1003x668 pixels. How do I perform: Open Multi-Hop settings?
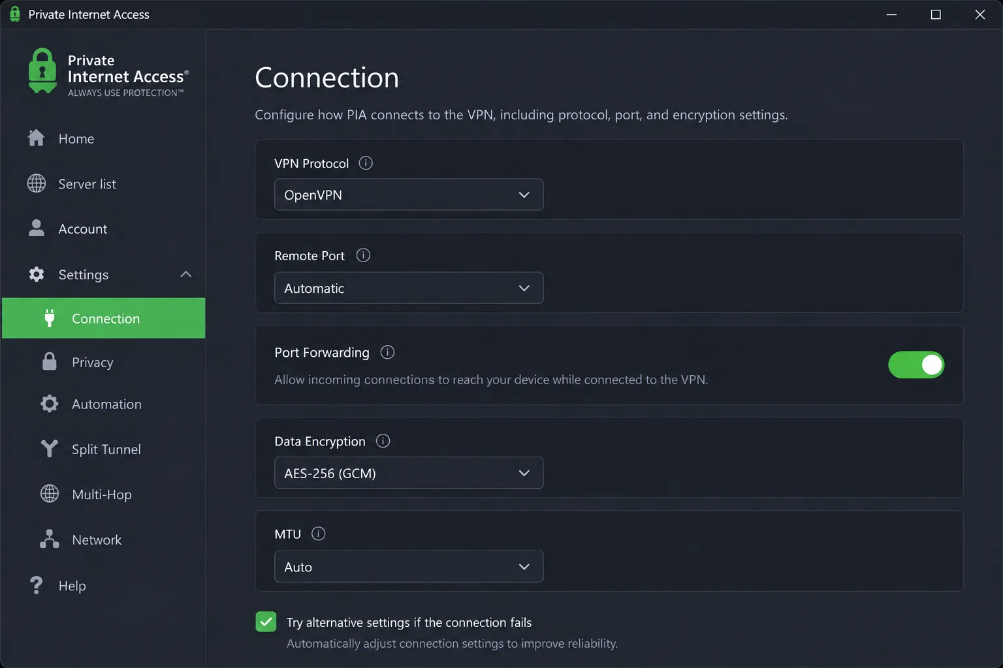(x=104, y=494)
